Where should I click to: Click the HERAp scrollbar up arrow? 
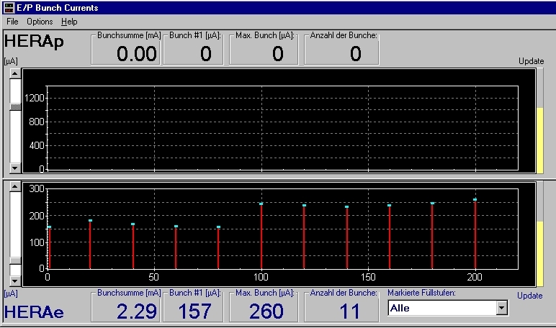(15, 73)
